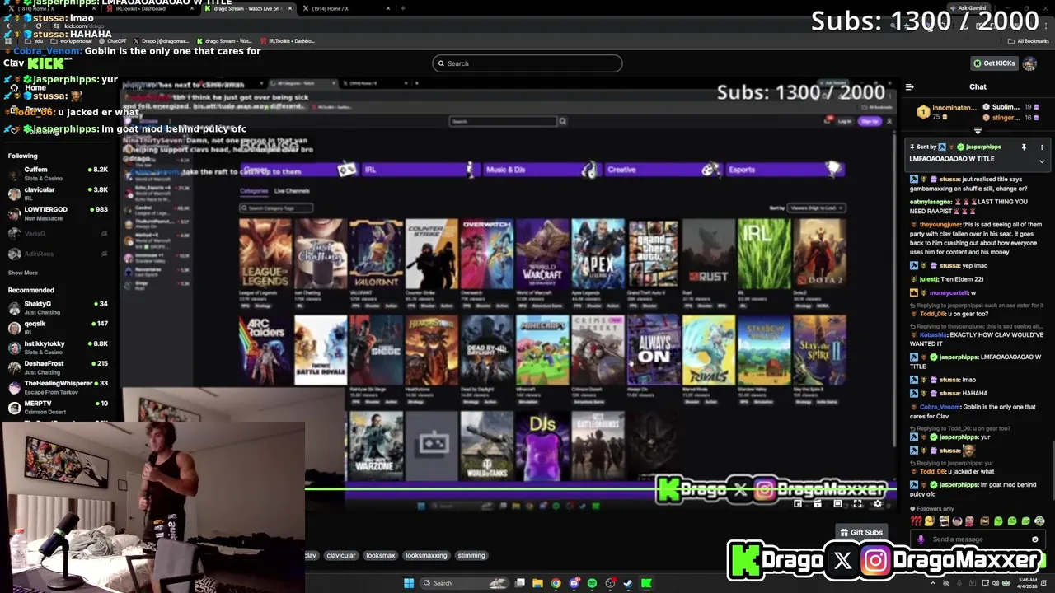Open clavicular channel in Following list
Screen dimensions: 1055x593
click(x=58, y=194)
